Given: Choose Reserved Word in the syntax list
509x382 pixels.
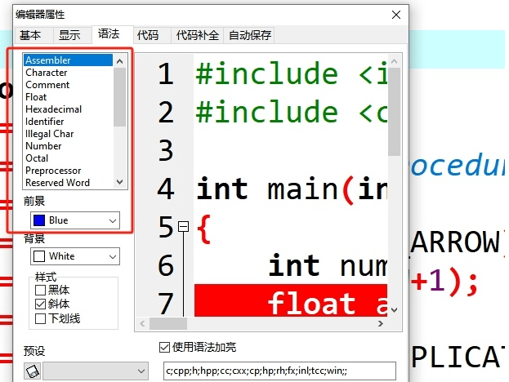Looking at the screenshot, I should (x=57, y=183).
